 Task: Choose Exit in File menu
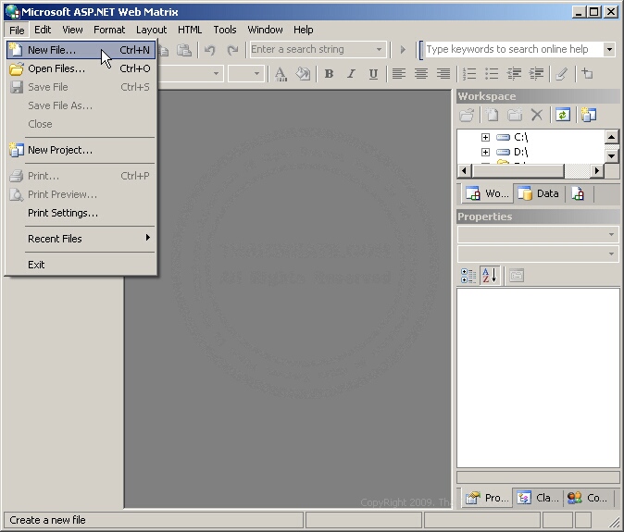[81, 265]
